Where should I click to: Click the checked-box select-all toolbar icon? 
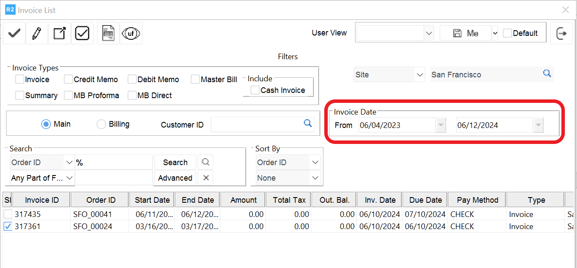click(x=82, y=33)
